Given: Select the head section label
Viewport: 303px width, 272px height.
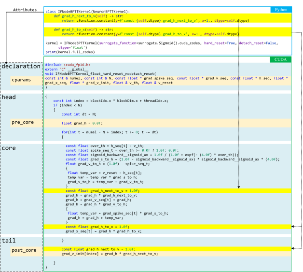Looking at the screenshot, I should point(9,97).
